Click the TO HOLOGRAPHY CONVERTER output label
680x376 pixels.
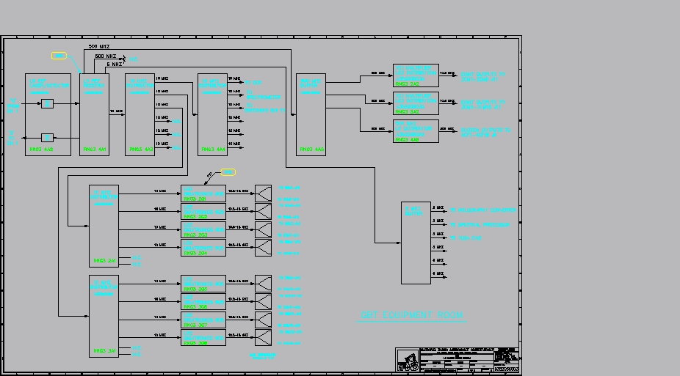483,210
